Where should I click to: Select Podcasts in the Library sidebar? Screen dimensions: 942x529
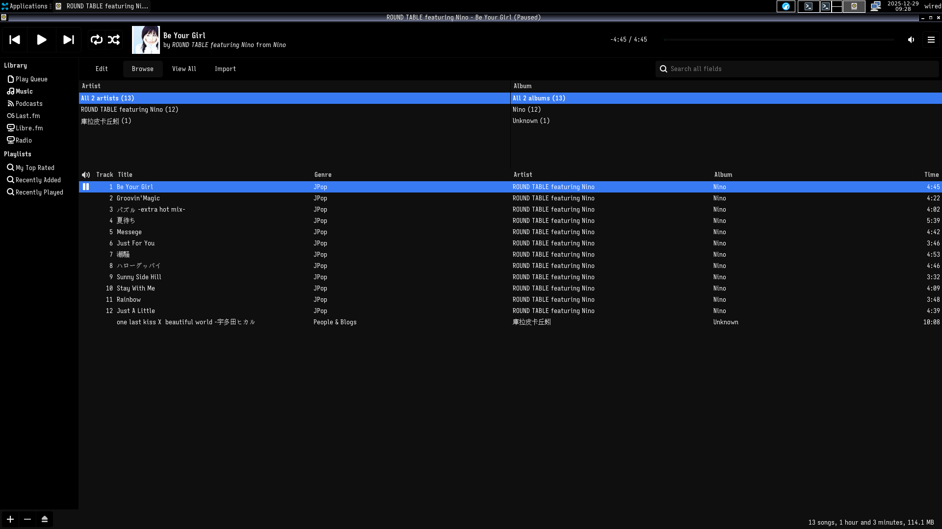point(29,104)
